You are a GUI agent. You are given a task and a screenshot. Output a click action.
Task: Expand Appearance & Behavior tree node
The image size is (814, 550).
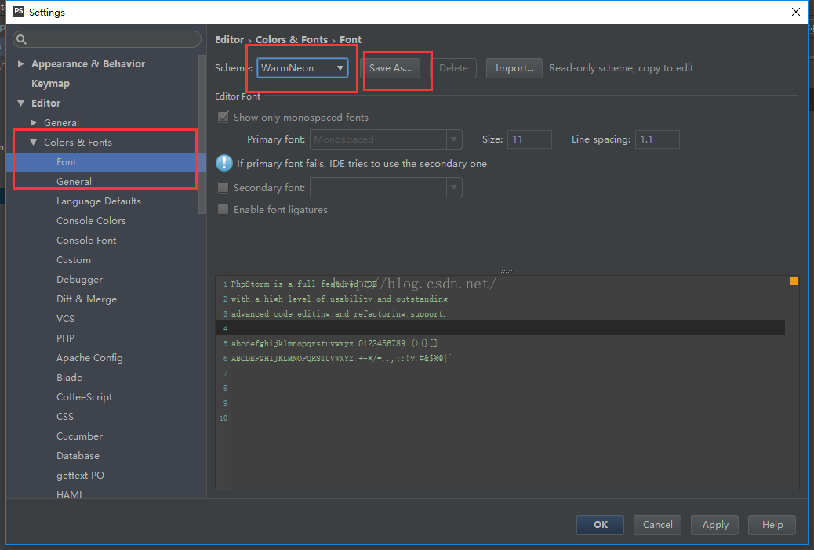[x=20, y=63]
